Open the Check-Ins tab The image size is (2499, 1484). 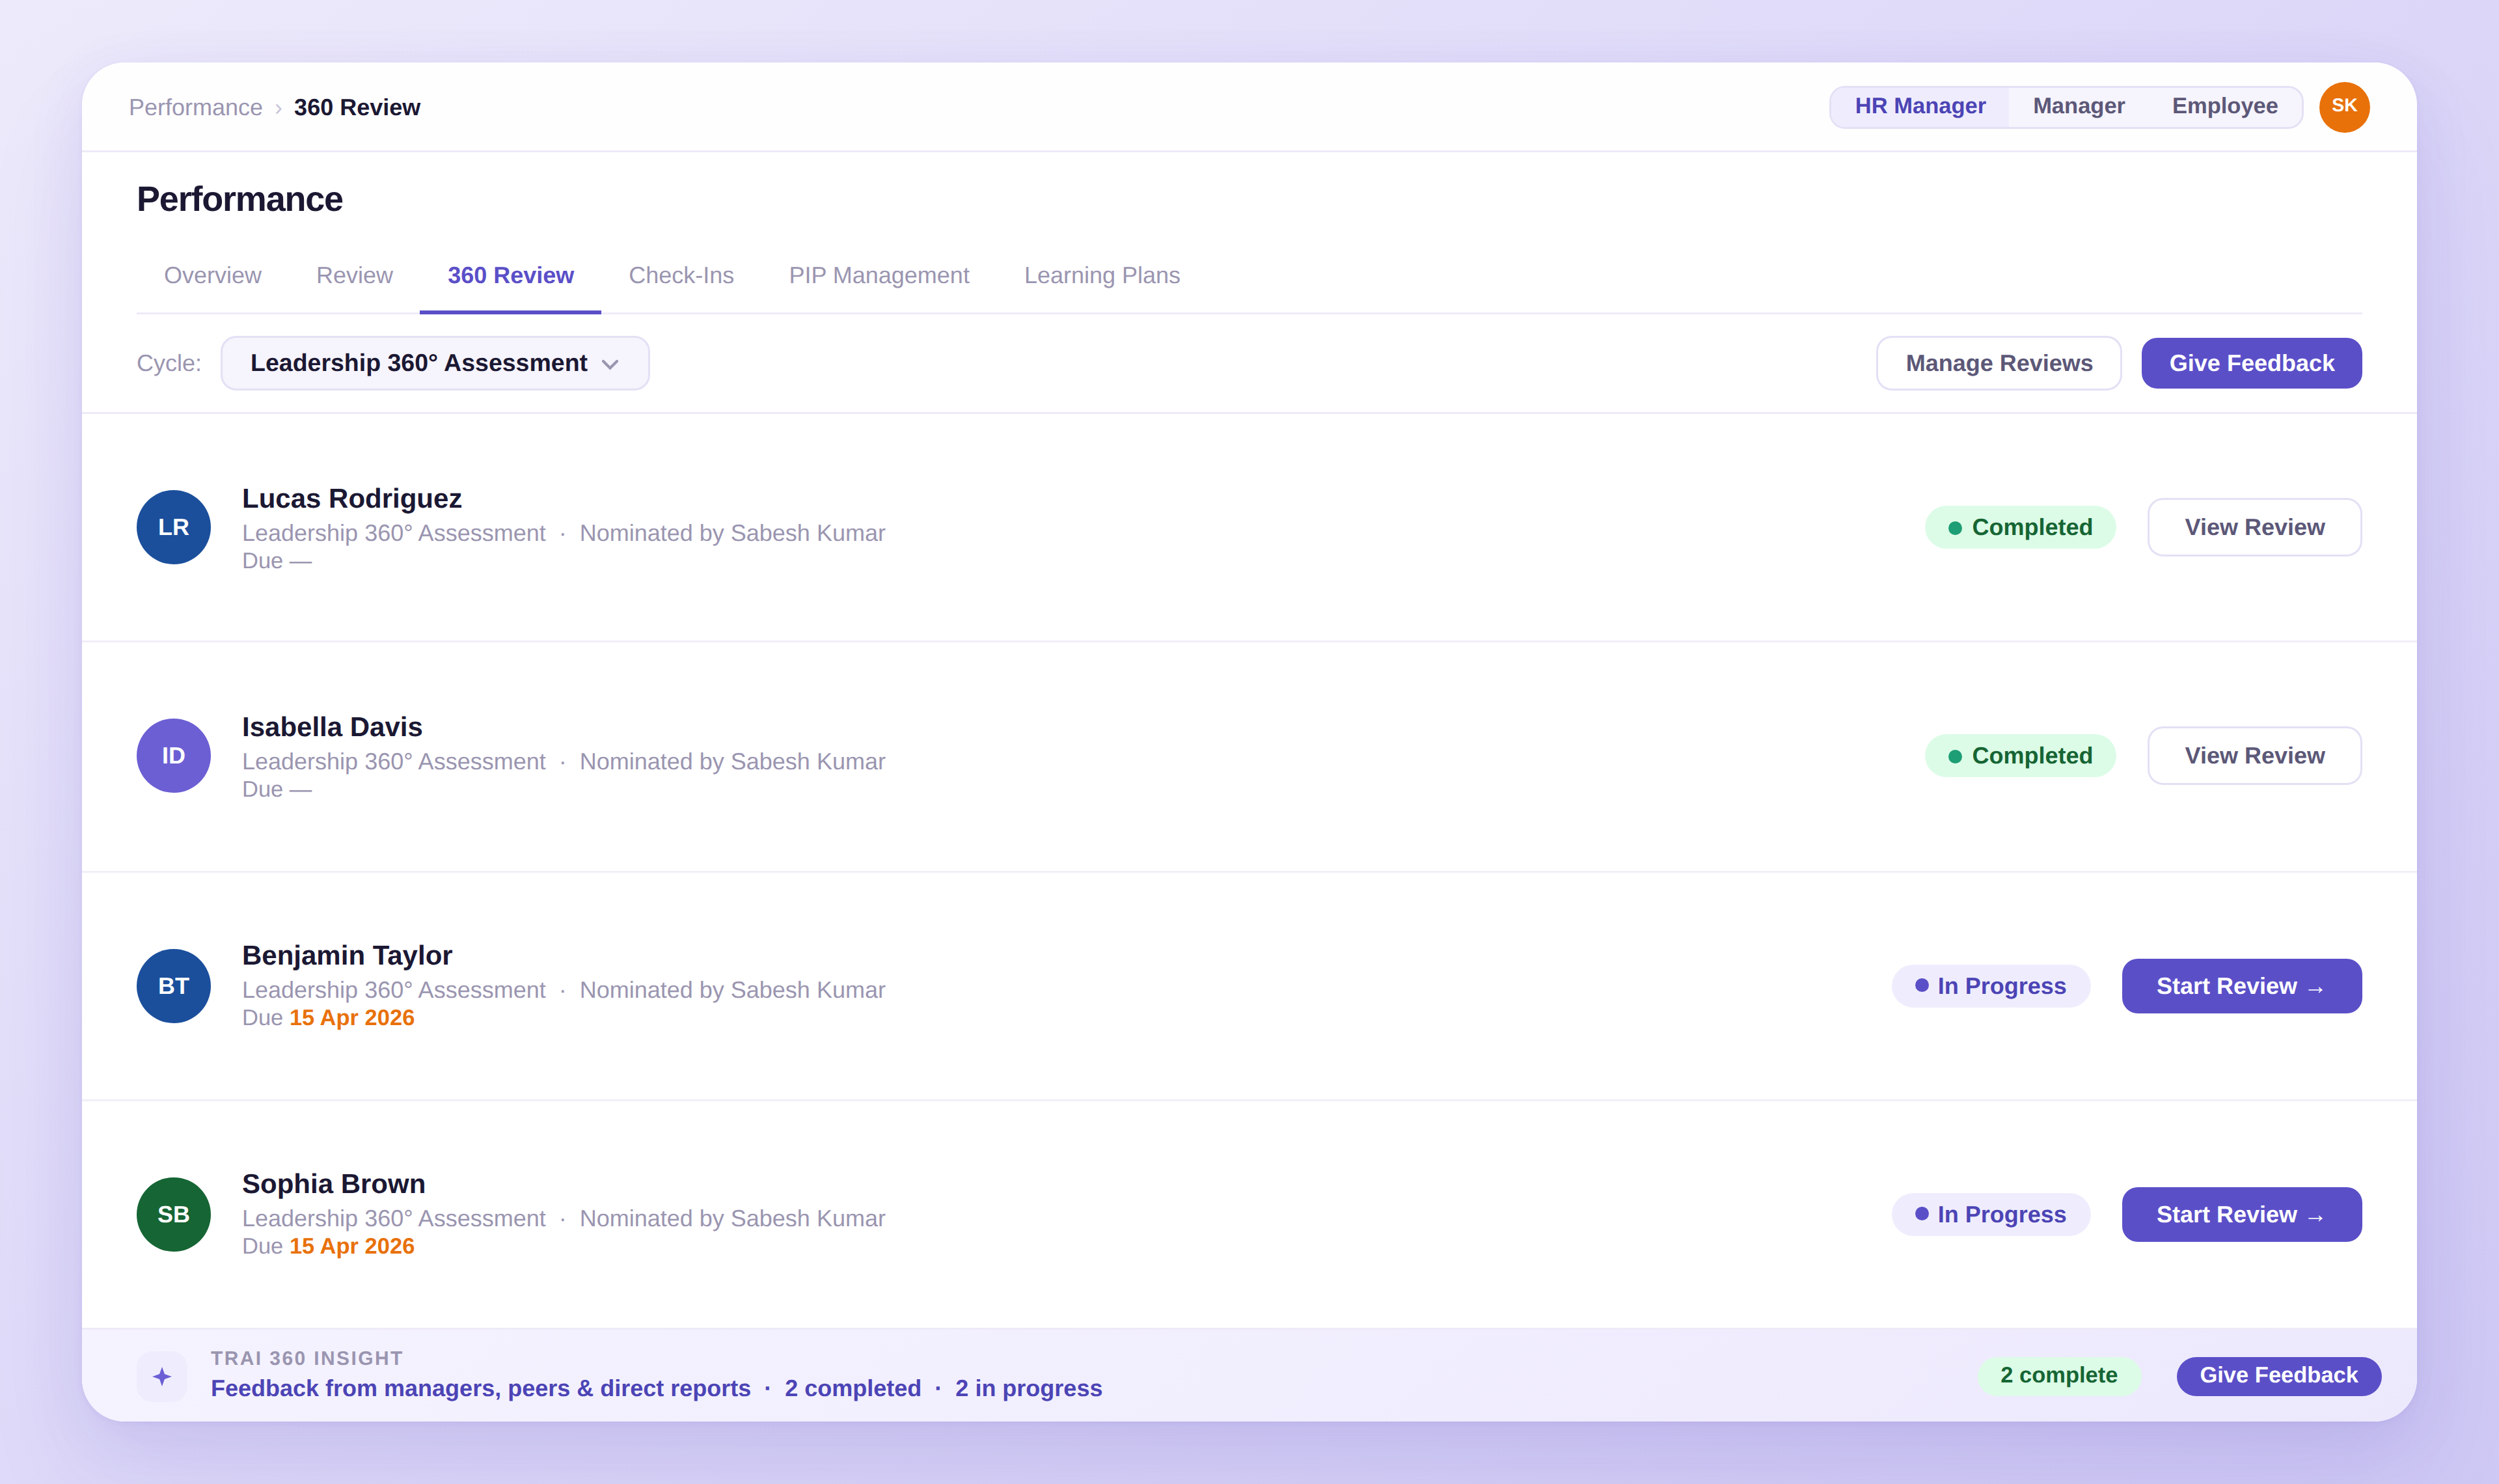(x=681, y=275)
